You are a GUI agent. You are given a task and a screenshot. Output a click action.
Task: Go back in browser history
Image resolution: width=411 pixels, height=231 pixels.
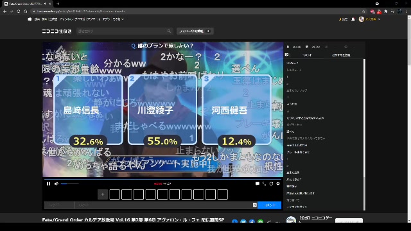click(x=4, y=12)
